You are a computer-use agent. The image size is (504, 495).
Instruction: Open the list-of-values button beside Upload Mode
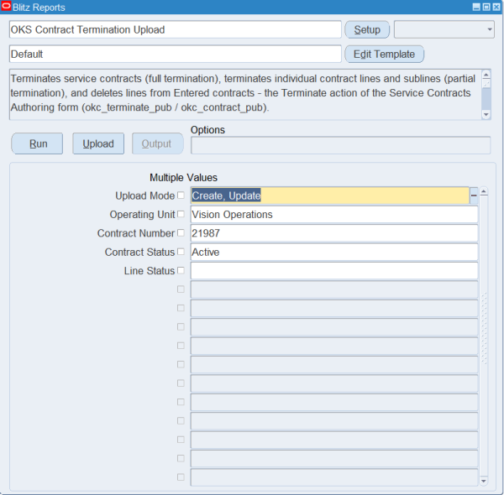474,195
